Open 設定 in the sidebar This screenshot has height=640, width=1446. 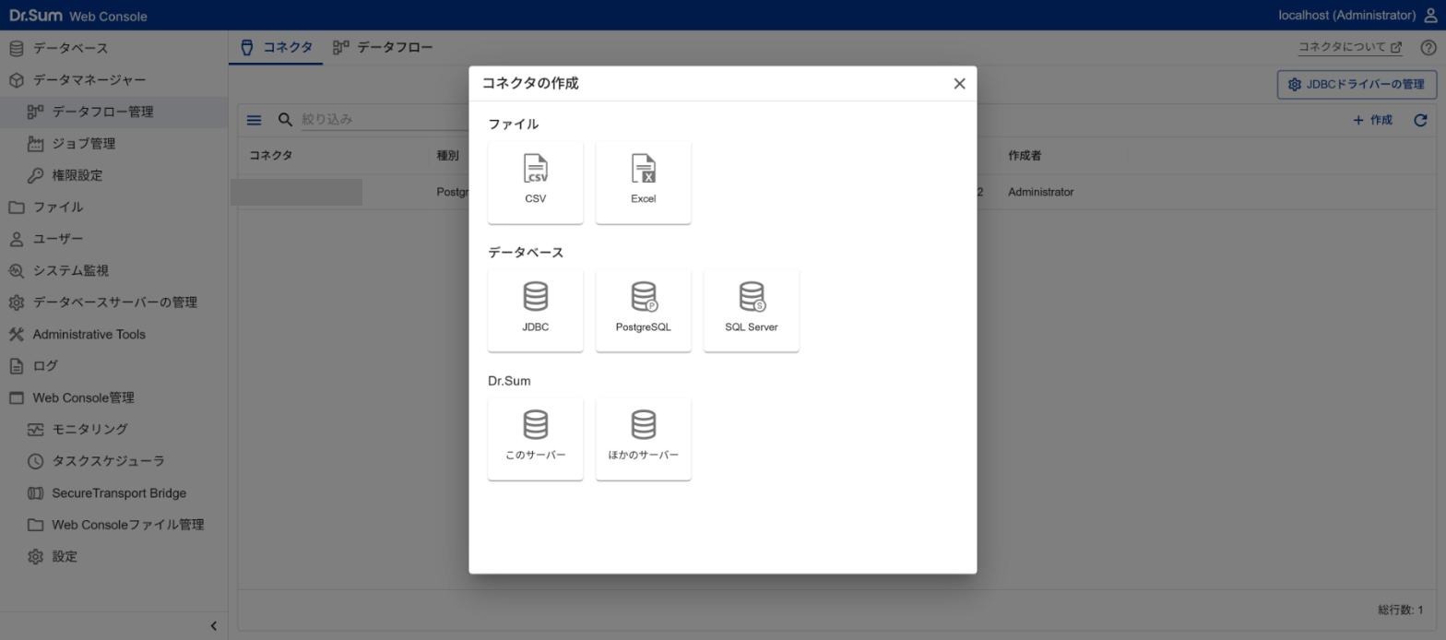tap(113, 557)
